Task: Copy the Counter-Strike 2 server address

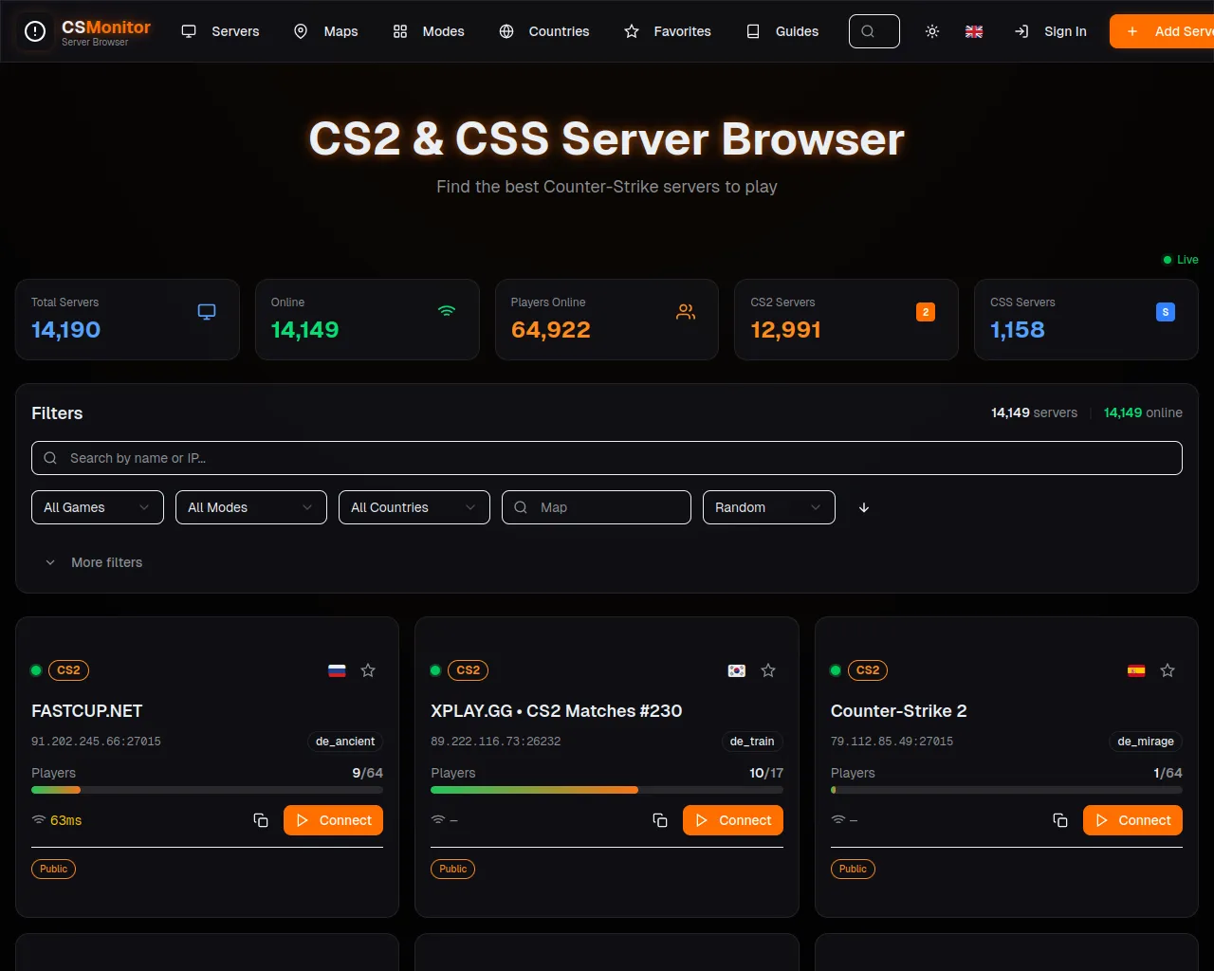Action: click(x=1060, y=820)
